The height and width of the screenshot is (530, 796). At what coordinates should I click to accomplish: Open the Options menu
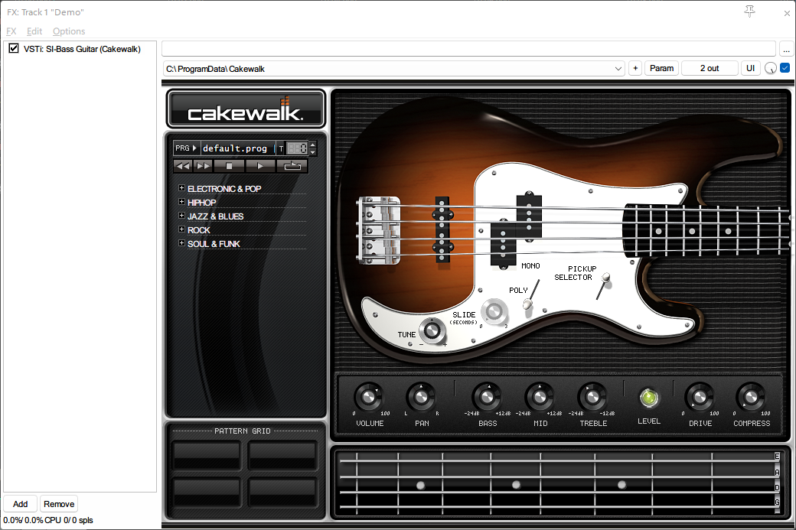[x=69, y=31]
